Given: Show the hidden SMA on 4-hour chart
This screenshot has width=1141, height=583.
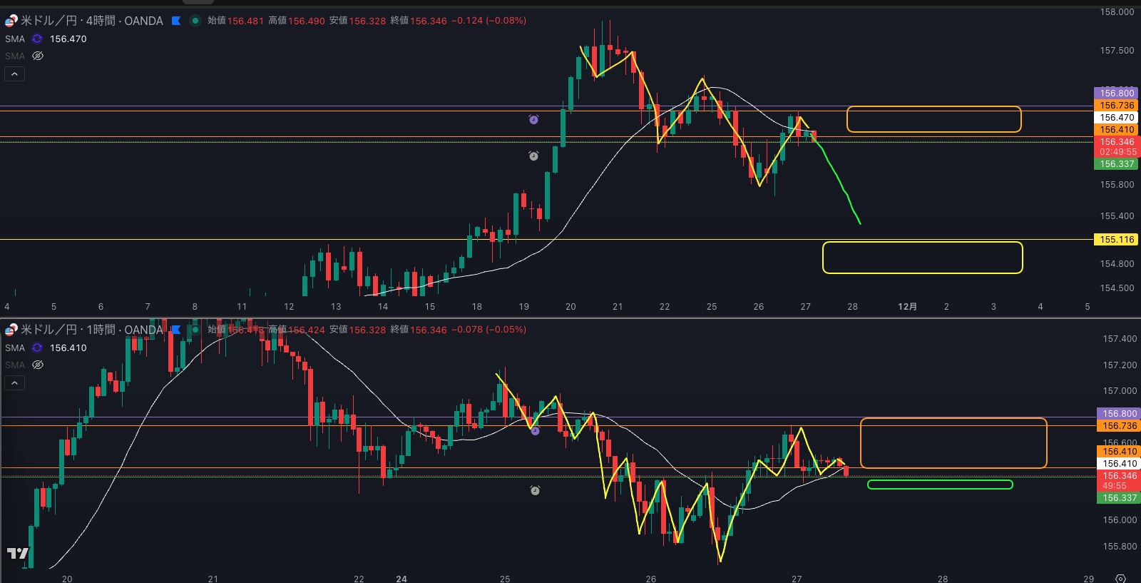Looking at the screenshot, I should [x=38, y=56].
